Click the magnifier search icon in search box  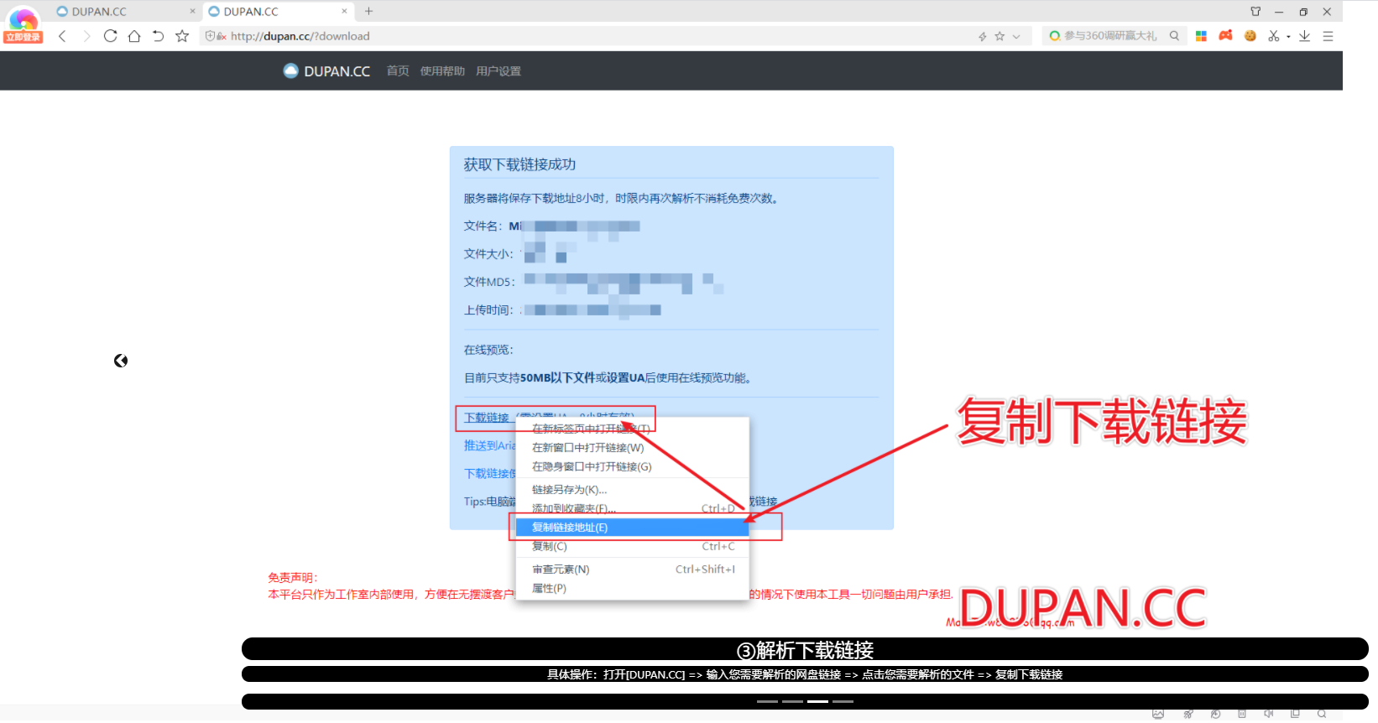pos(1174,36)
